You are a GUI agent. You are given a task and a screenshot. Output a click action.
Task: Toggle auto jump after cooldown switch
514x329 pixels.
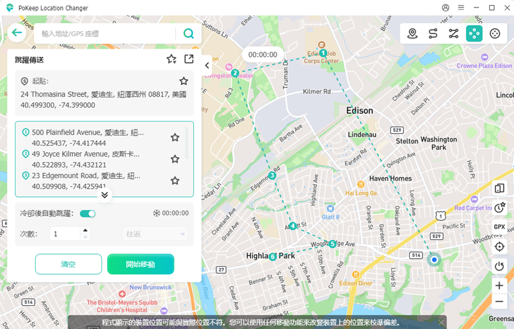coord(87,214)
